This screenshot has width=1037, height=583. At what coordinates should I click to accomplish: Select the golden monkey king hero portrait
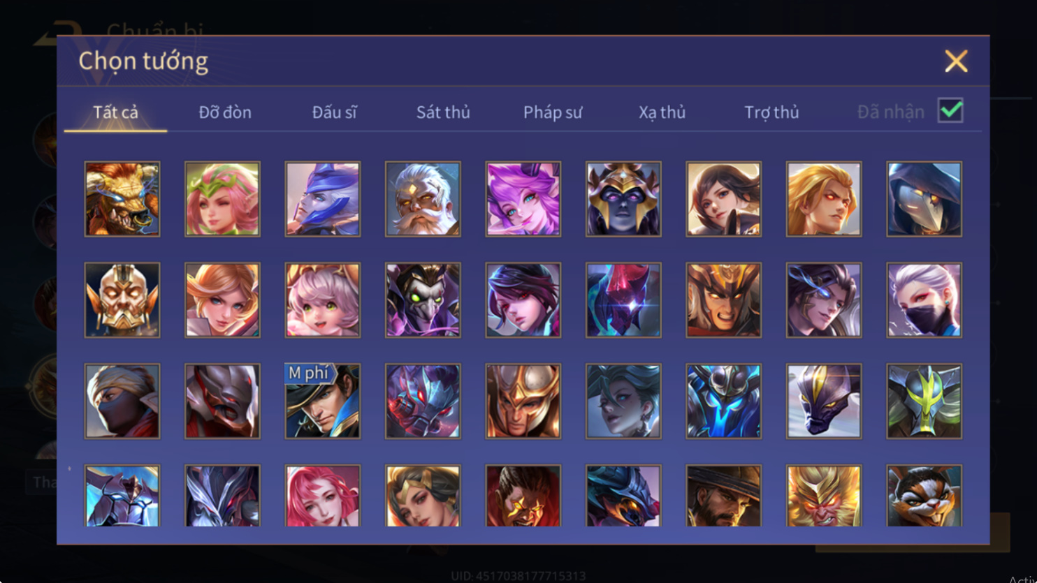(x=824, y=496)
